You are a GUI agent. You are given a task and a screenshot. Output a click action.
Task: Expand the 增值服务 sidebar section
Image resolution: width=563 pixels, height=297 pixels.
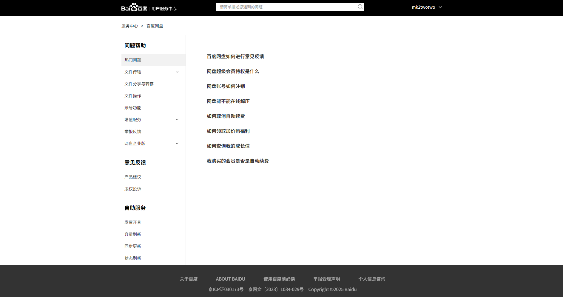(177, 120)
